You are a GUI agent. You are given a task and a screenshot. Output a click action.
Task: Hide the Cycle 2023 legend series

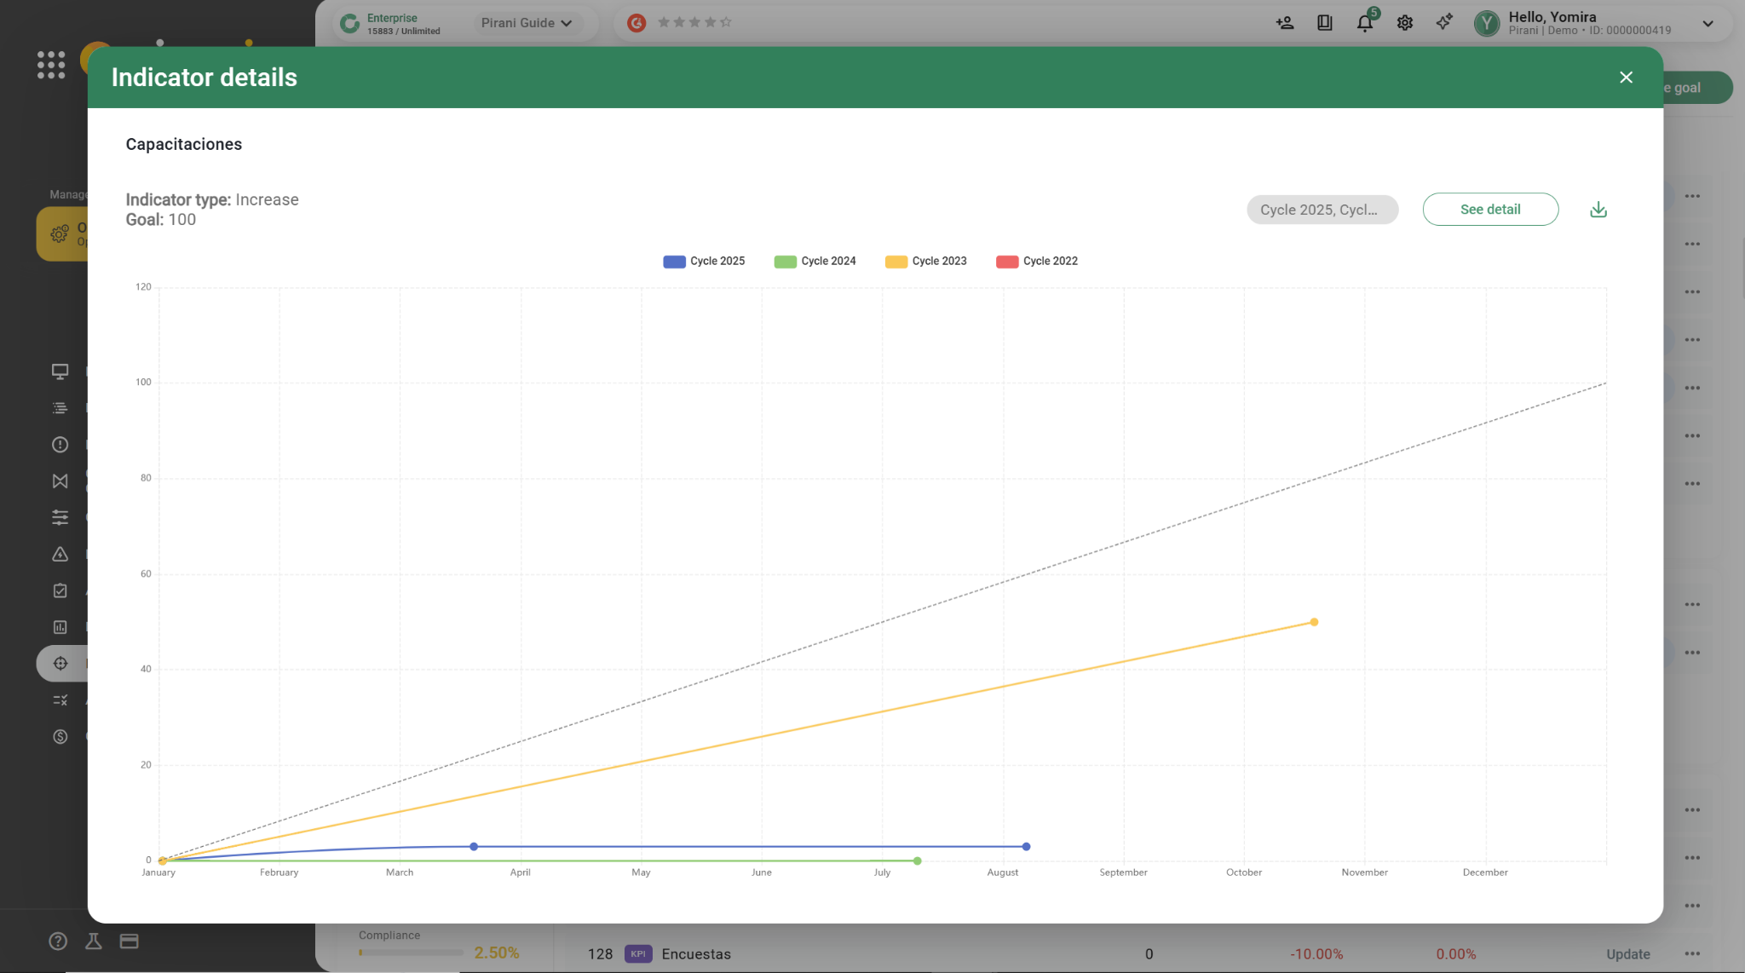925,262
